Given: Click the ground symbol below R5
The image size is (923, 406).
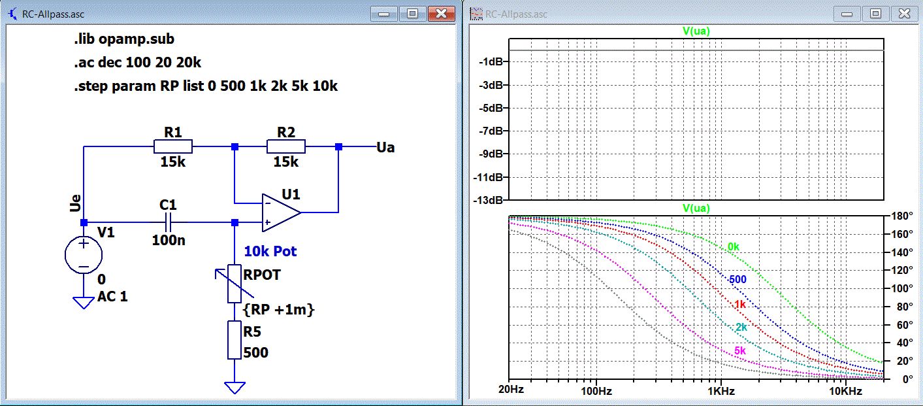Looking at the screenshot, I should pyautogui.click(x=234, y=388).
